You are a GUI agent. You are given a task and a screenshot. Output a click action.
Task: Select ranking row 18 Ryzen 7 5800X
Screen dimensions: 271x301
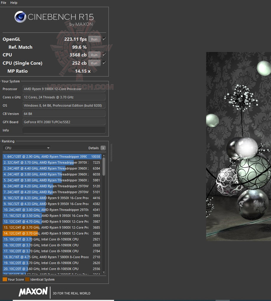pyautogui.click(x=52, y=257)
